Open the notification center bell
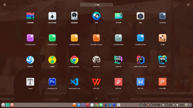 [x=190, y=105]
